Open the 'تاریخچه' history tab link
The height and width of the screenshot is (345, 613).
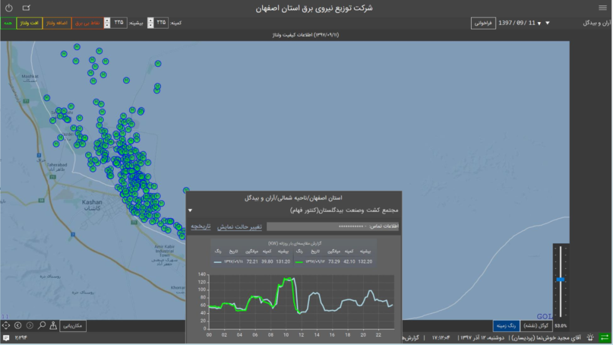pos(201,226)
